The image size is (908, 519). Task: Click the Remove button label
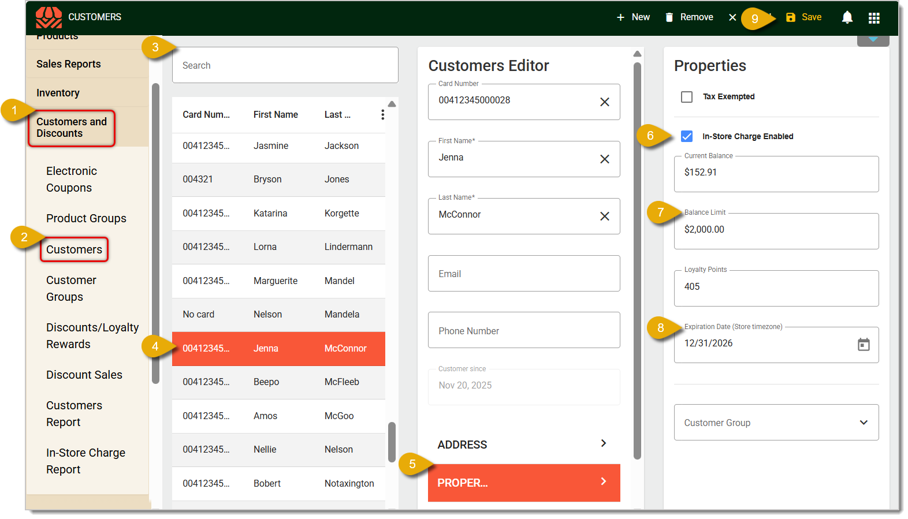(697, 17)
